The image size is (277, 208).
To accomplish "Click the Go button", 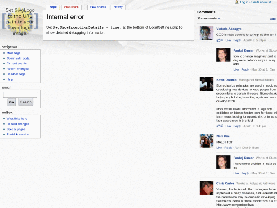I will coord(11,102).
